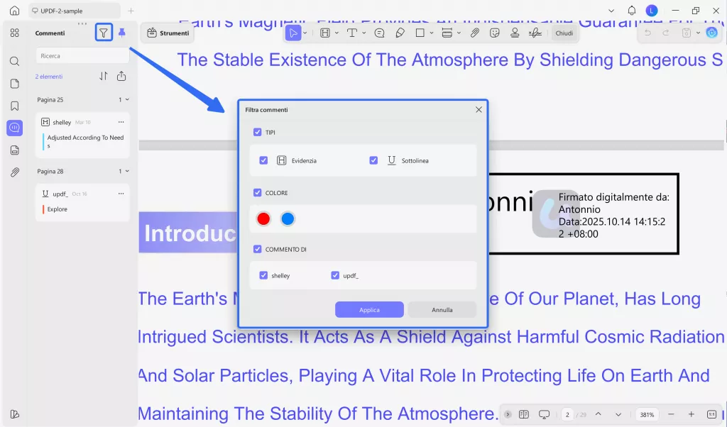Open the page panel icon in the sidebar
727x427 pixels.
(14, 84)
